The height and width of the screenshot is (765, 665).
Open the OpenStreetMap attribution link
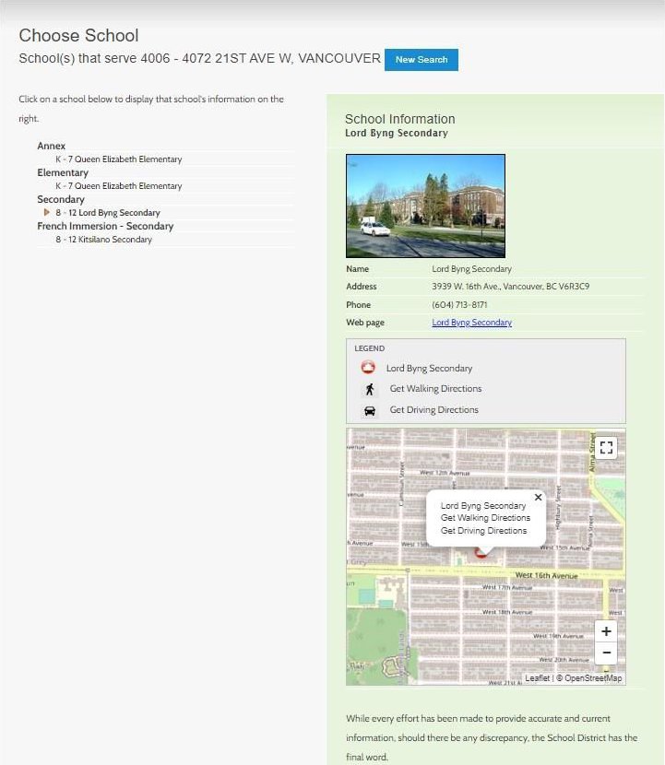tap(593, 678)
